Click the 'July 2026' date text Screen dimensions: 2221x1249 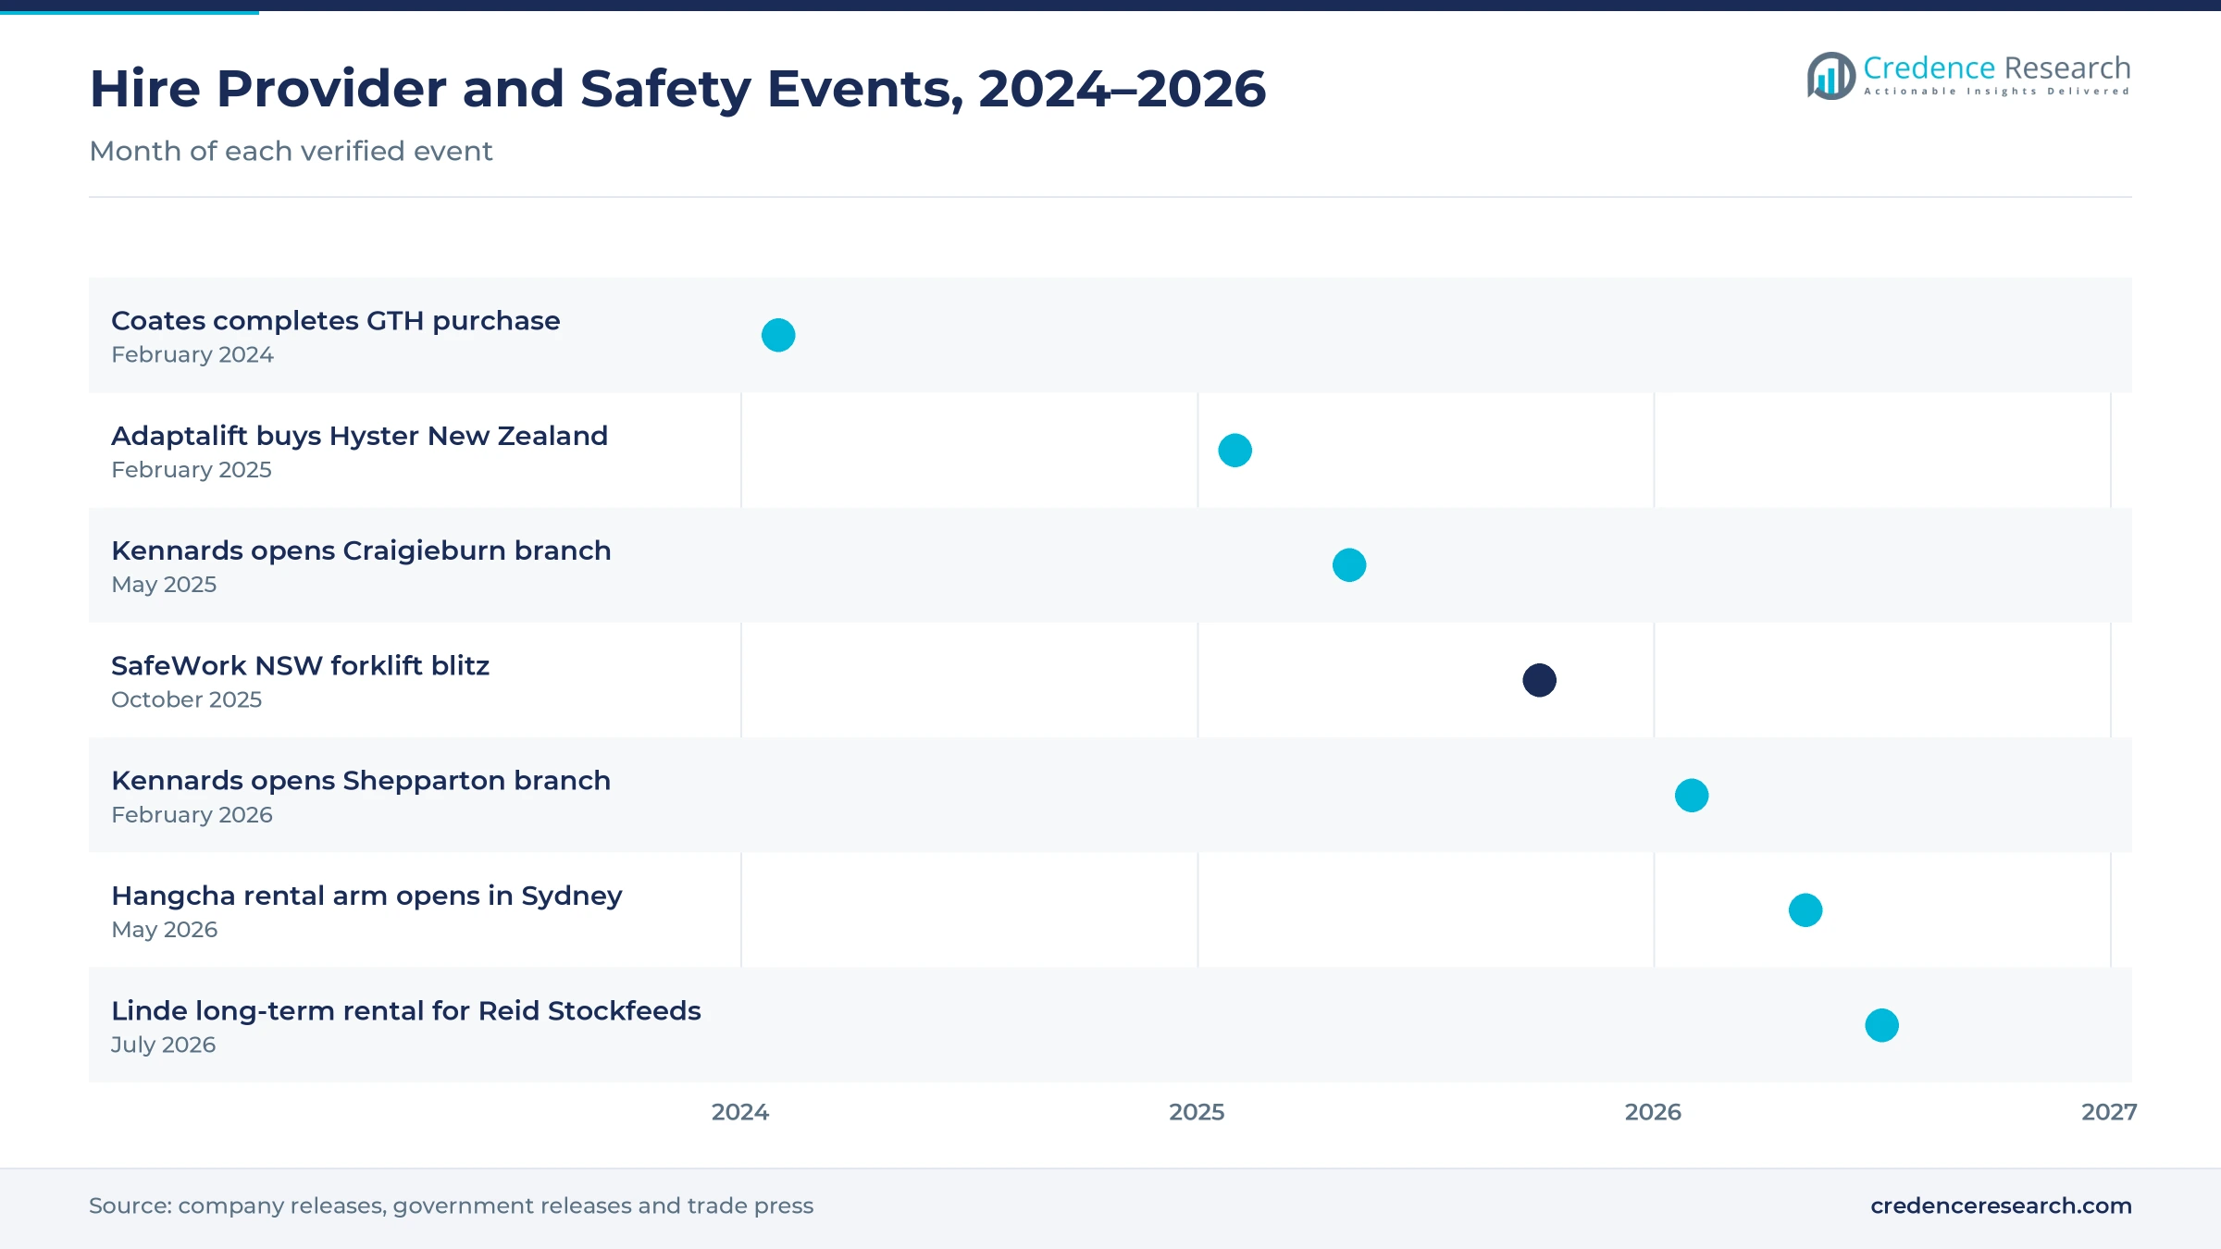[163, 1045]
